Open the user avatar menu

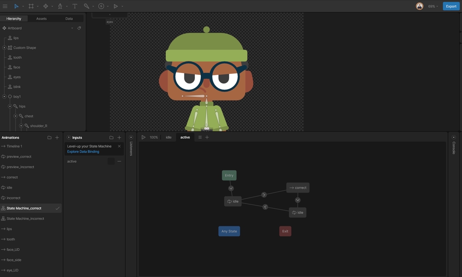point(420,6)
